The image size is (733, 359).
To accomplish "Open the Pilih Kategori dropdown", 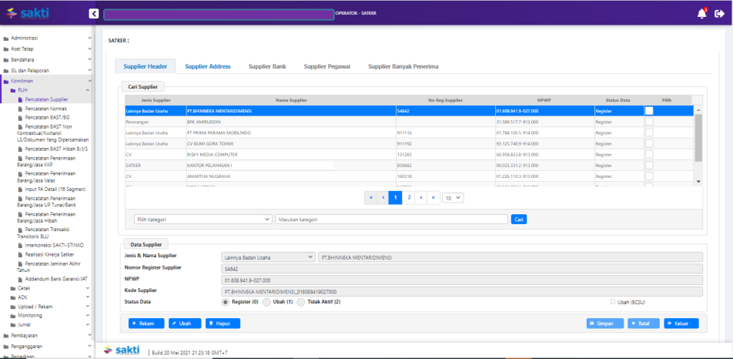I will point(202,220).
